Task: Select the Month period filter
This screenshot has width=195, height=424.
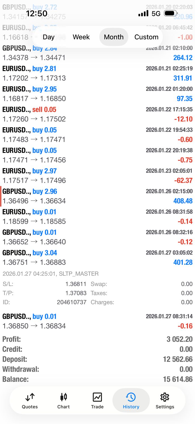Action: 114,37
